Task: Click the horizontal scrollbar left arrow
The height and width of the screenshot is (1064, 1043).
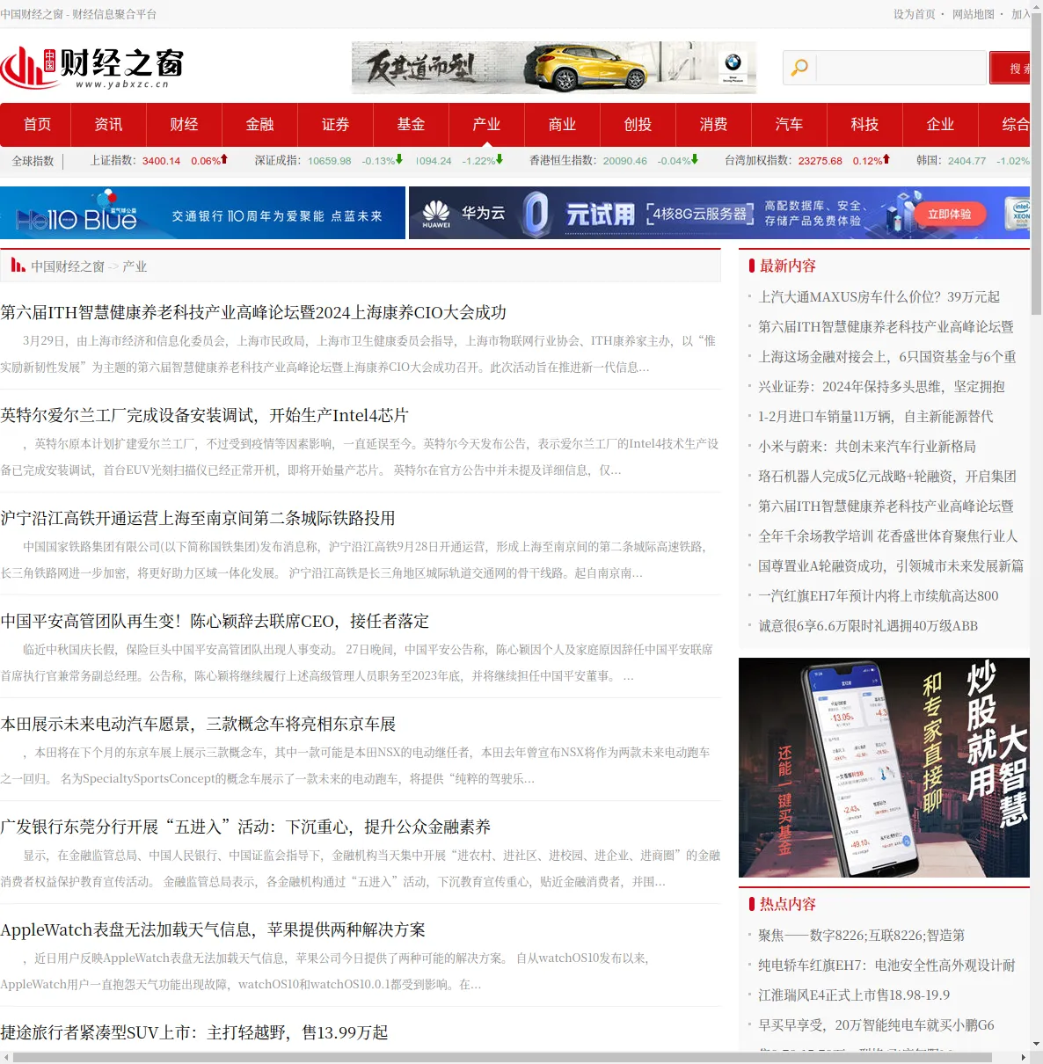Action: (x=6, y=1057)
